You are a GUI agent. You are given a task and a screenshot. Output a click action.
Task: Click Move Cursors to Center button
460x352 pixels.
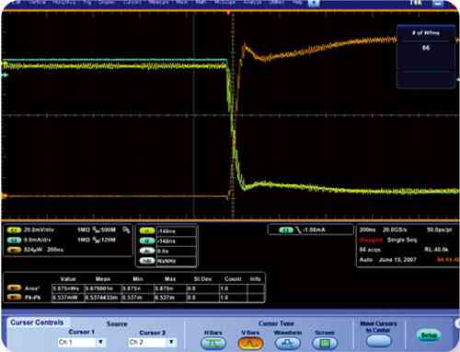tap(378, 341)
